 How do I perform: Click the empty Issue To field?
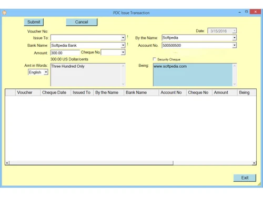(86, 38)
